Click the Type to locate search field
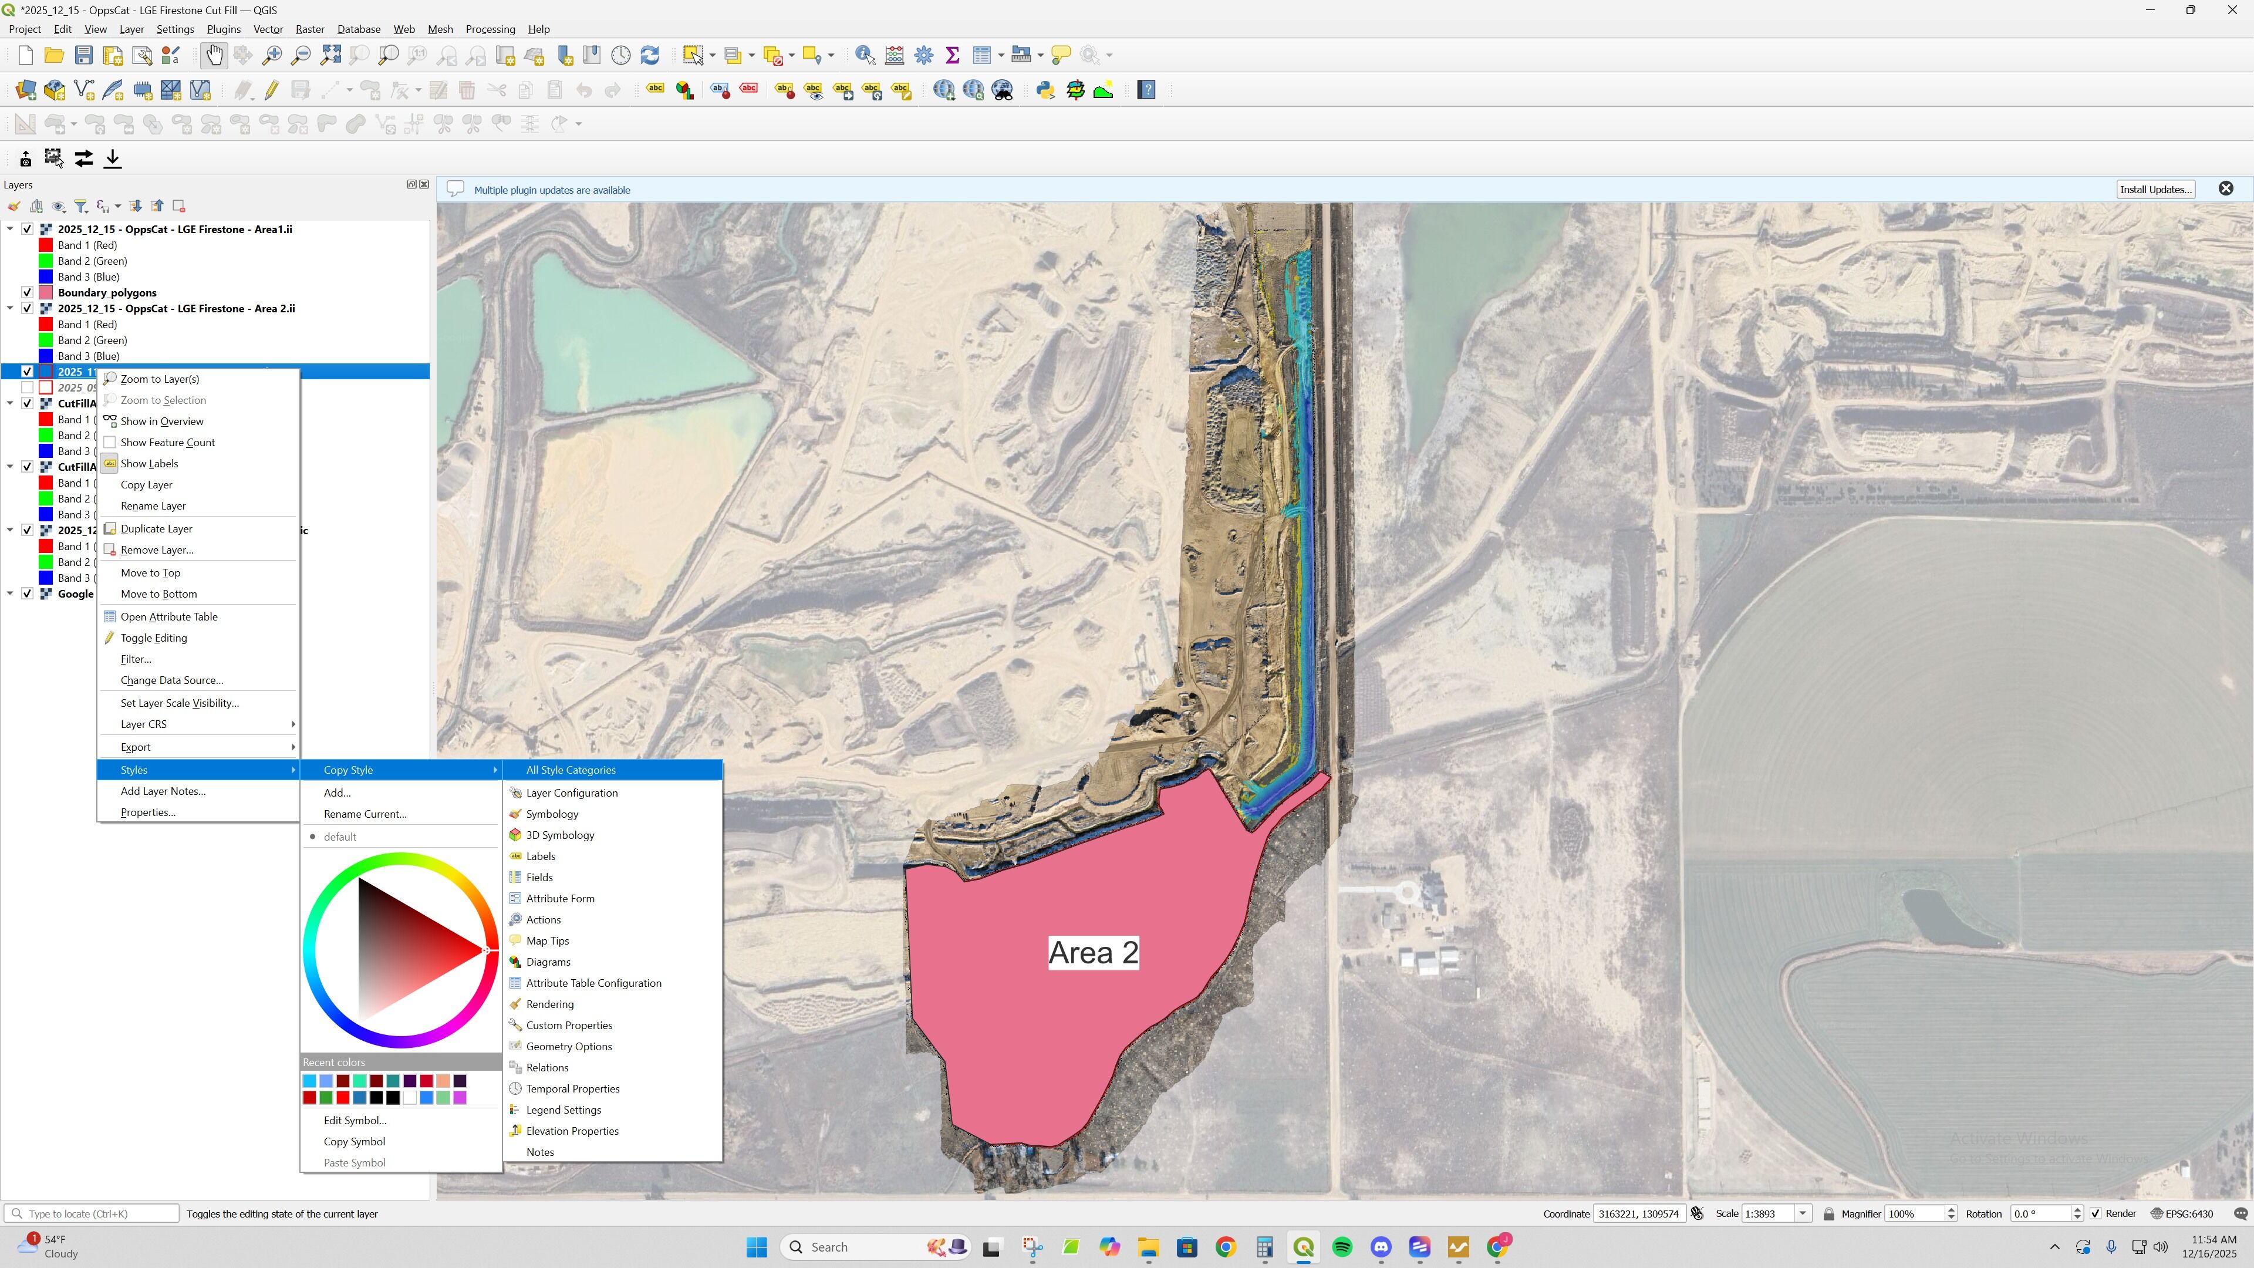Screen dimensions: 2254x1268 coord(92,1214)
